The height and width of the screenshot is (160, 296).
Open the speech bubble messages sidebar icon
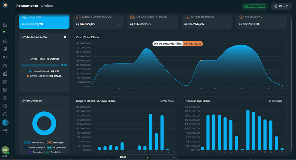[5, 114]
